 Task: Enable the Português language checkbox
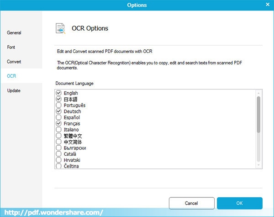(58, 106)
